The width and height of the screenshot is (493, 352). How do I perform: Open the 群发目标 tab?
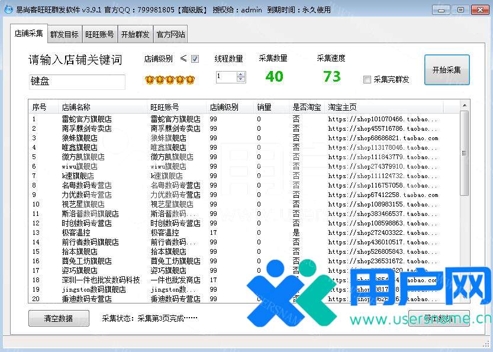click(x=65, y=34)
